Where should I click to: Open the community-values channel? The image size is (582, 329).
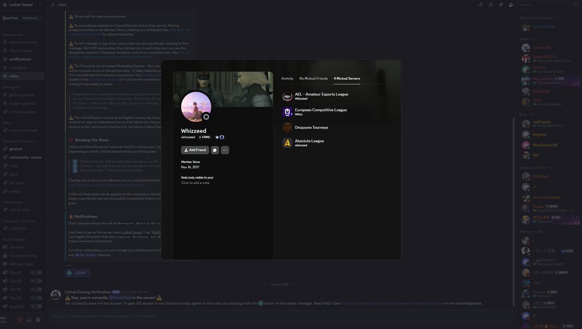pos(23,157)
